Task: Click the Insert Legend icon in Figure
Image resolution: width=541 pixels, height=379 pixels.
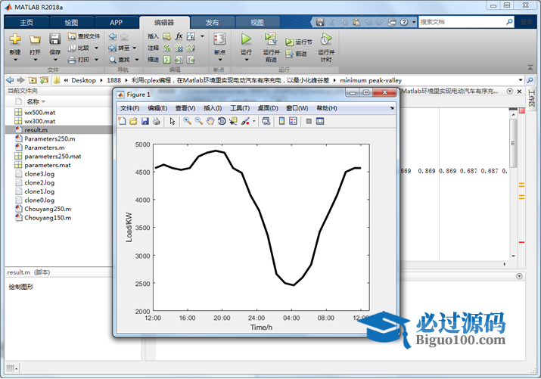Action: [x=293, y=121]
